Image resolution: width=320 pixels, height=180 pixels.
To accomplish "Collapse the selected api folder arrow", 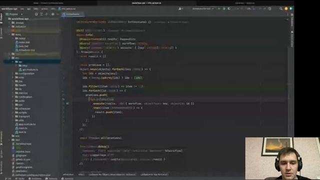I will tap(13, 62).
